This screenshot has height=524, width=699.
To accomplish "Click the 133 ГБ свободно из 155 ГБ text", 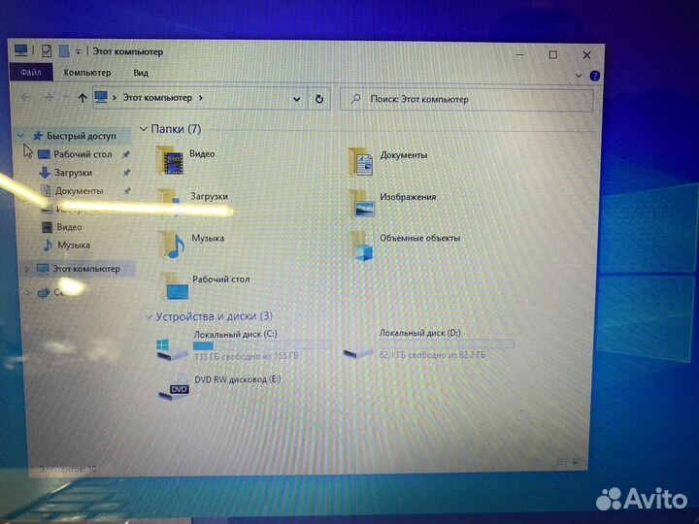I will point(246,356).
